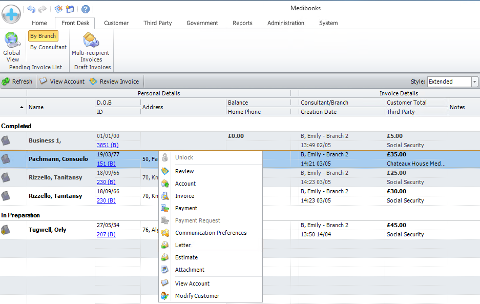Switch to the Reports tab
This screenshot has height=304, width=480.
coord(242,23)
